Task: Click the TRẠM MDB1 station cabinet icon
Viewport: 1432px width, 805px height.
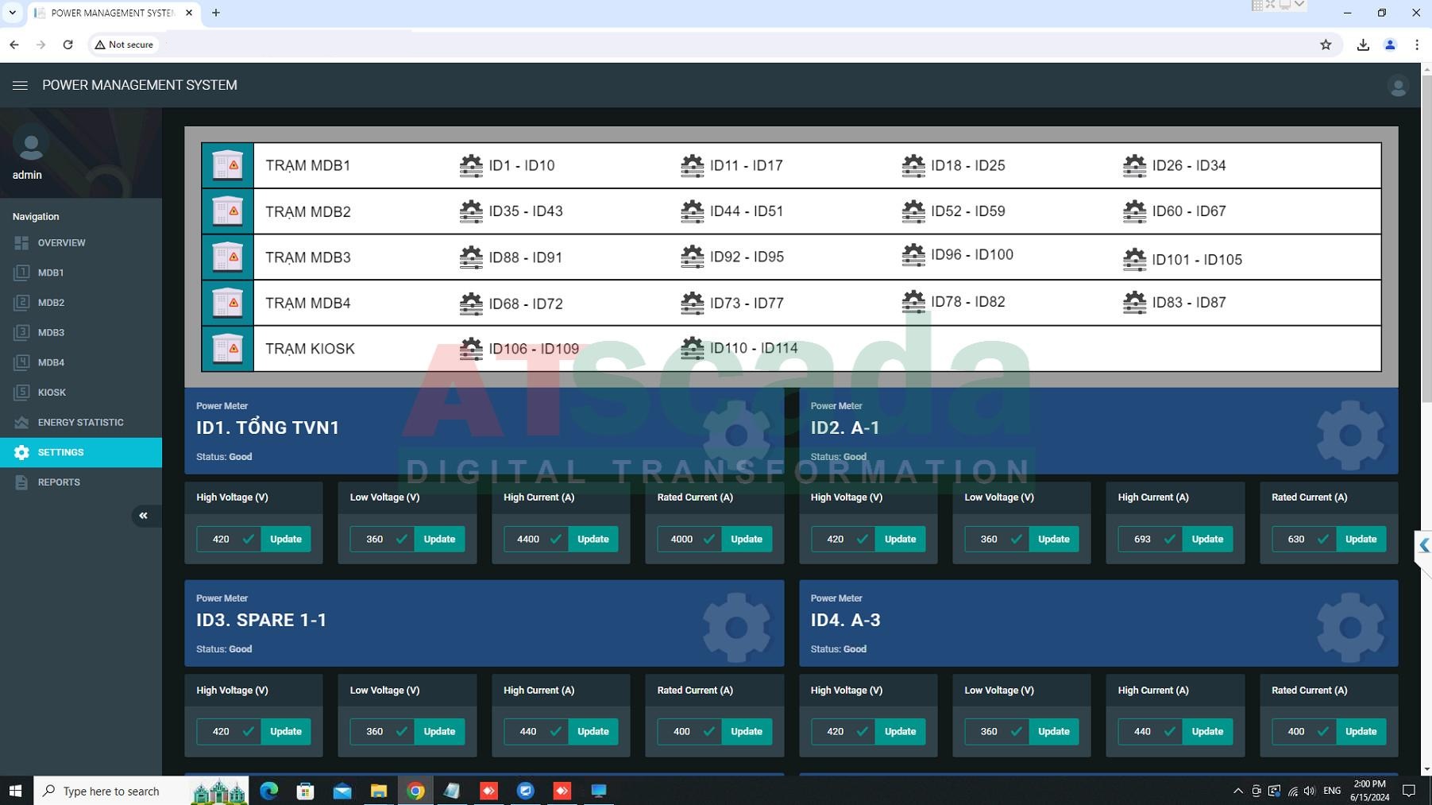Action: click(x=227, y=165)
